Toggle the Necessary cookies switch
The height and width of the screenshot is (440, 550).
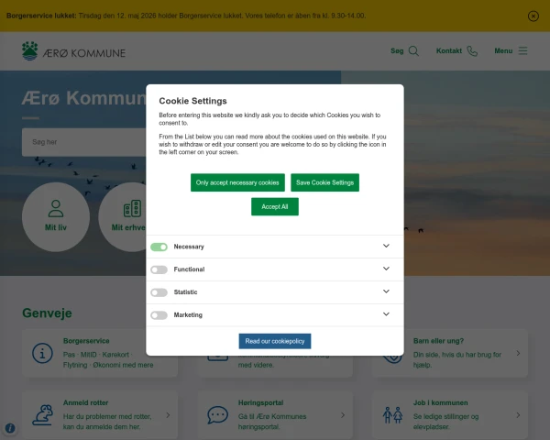pos(159,247)
